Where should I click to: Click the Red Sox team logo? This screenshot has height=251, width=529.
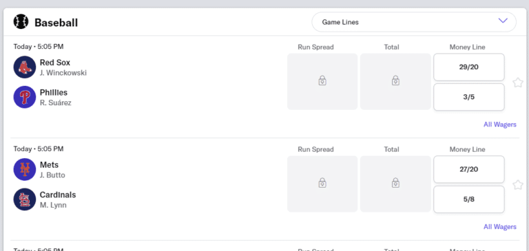[x=25, y=67]
